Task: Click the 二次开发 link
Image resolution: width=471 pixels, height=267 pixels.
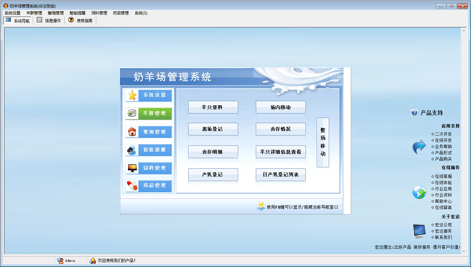Action: tap(443, 134)
